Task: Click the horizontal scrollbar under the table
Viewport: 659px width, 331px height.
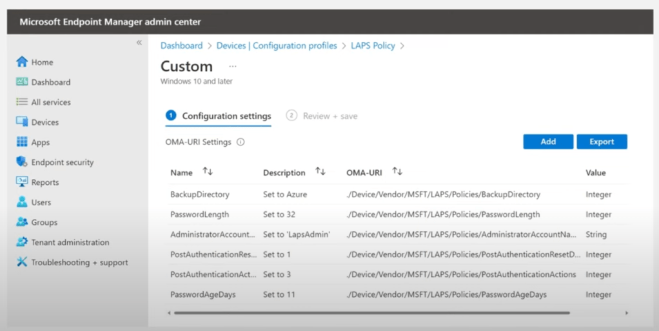Action: pos(371,313)
